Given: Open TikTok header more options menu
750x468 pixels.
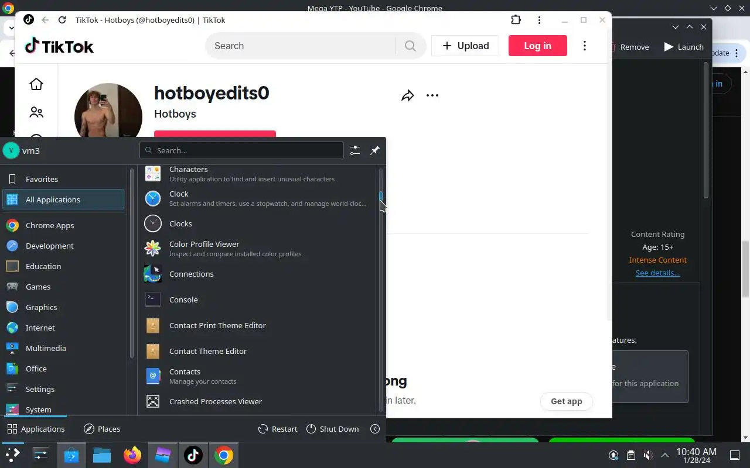Looking at the screenshot, I should (x=584, y=46).
